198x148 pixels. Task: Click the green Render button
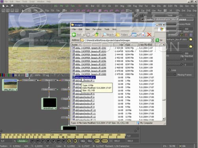(x=22, y=141)
